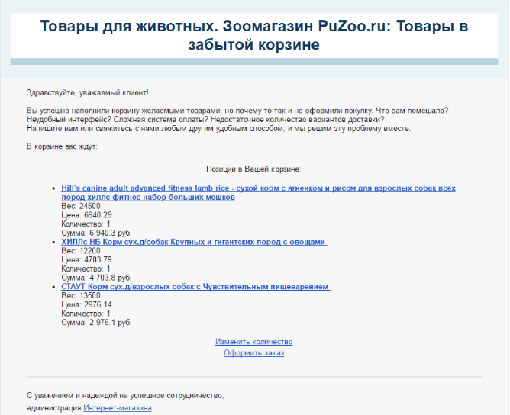Open the СТАУТ Корм product link
Screen dimensions: 510x415
pos(195,287)
